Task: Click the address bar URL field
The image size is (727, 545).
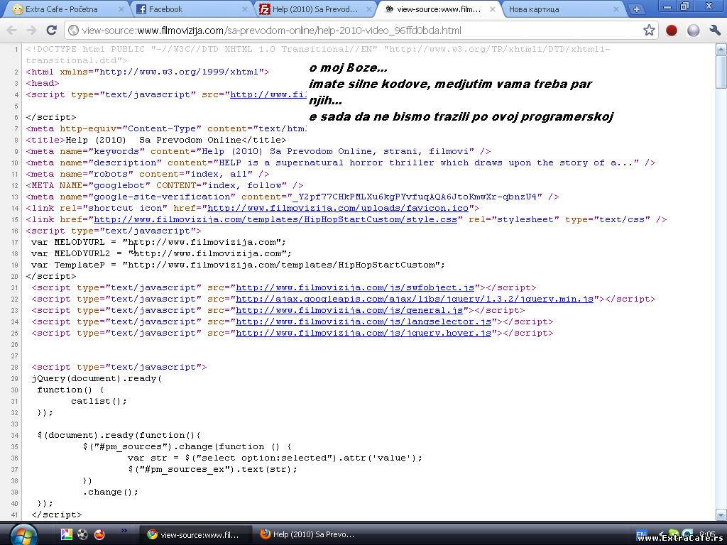Action: point(355,31)
